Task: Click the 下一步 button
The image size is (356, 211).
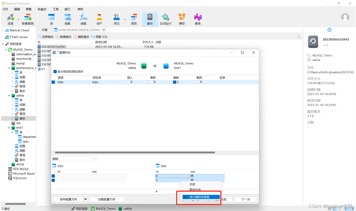Action: coord(246,199)
